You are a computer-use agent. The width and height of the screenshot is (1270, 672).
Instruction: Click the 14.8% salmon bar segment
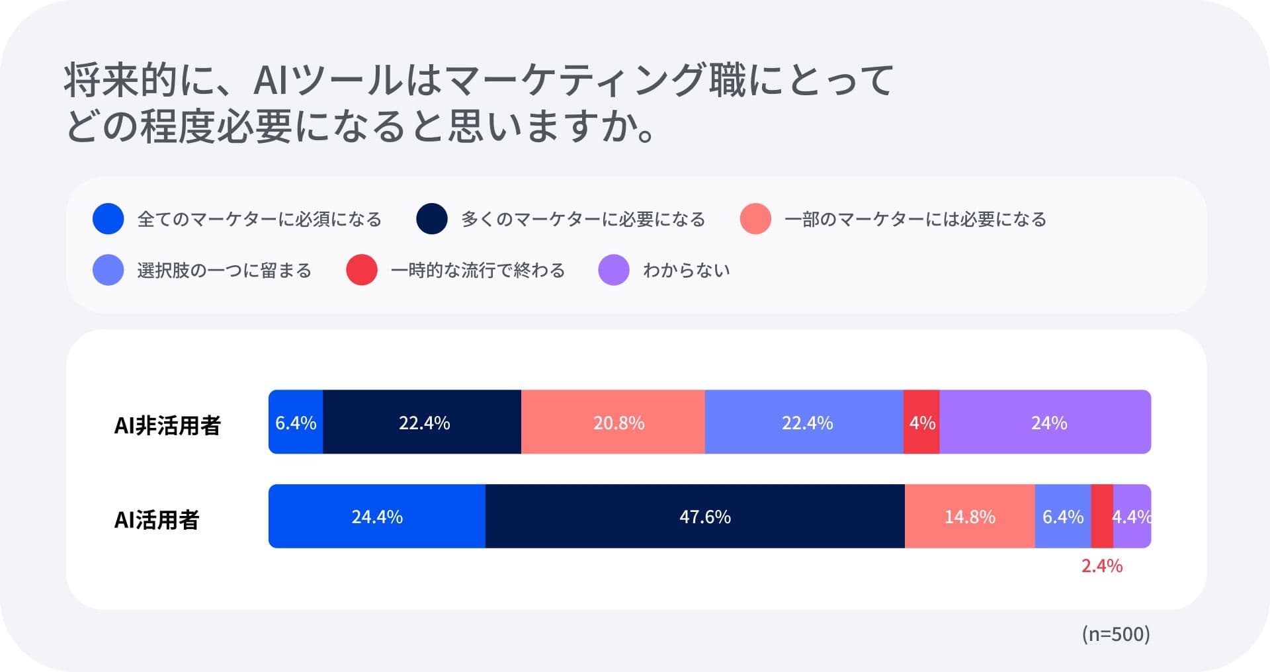point(969,516)
